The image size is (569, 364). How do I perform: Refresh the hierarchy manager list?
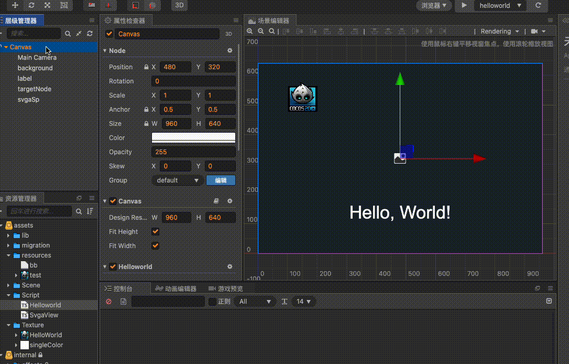(x=90, y=34)
